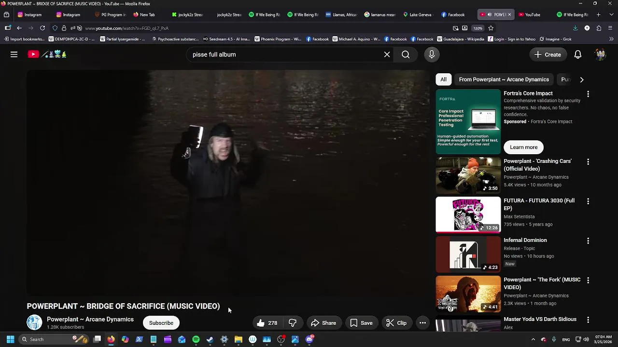Start voice search with the microphone
The width and height of the screenshot is (618, 347).
tap(432, 54)
